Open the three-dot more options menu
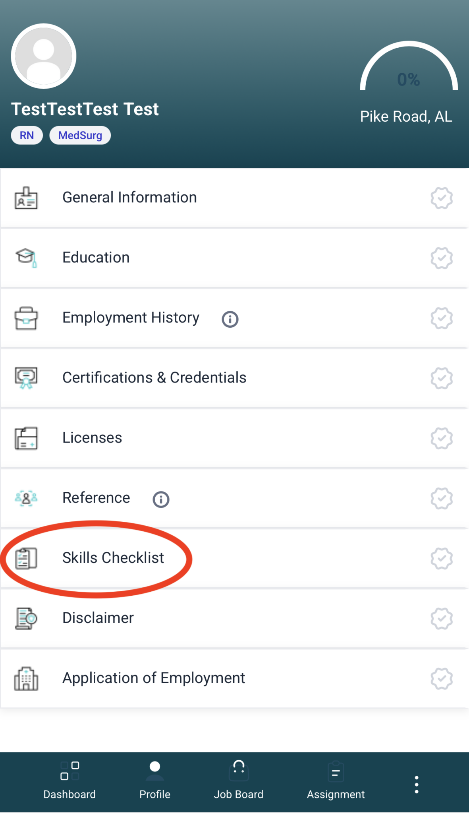The height and width of the screenshot is (816, 469). tap(416, 784)
